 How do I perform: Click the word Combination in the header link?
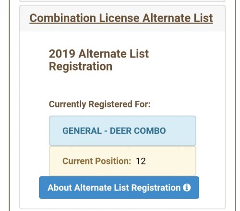click(x=63, y=18)
